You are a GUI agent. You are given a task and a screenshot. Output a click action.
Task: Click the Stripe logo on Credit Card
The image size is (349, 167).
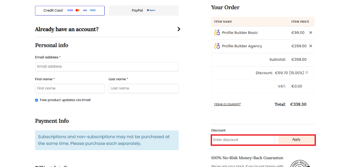(x=70, y=10)
